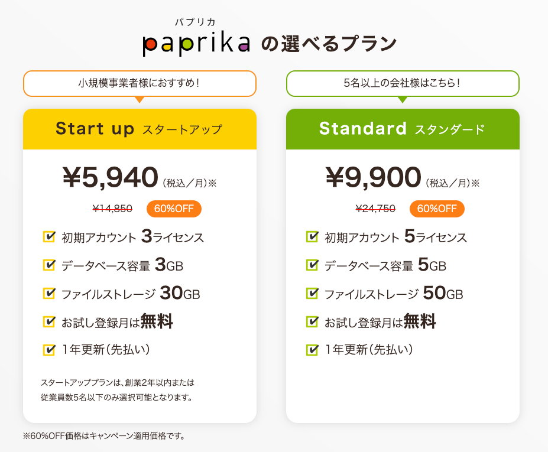Click the yellow checkmark beside database 3GB
This screenshot has width=548, height=452.
[49, 265]
